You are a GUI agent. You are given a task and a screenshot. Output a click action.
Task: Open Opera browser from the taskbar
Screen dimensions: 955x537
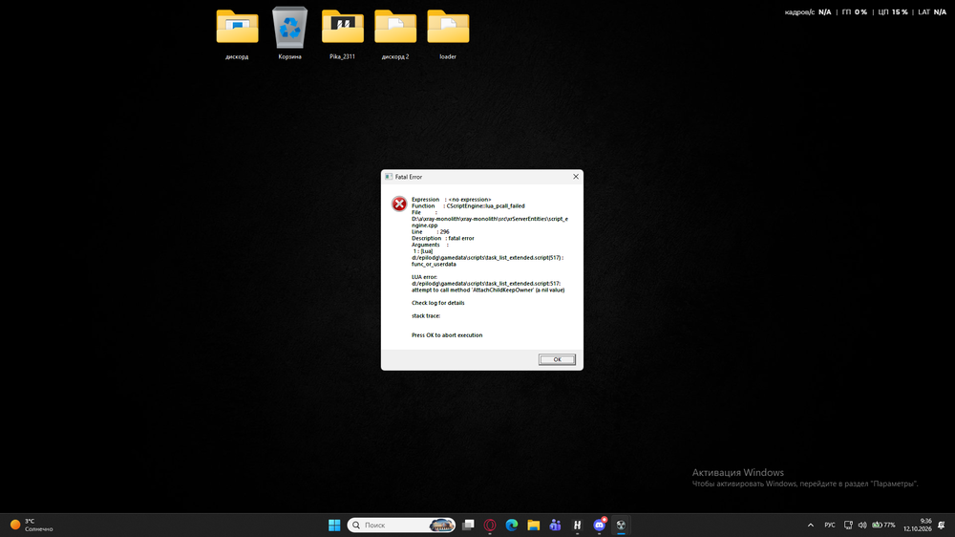point(490,525)
